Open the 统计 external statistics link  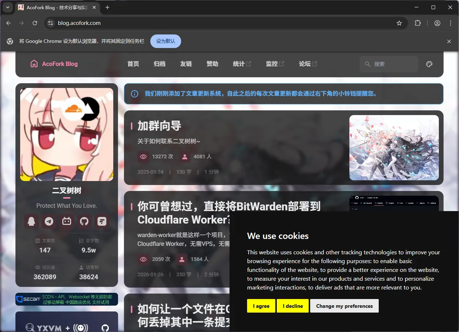click(x=242, y=64)
